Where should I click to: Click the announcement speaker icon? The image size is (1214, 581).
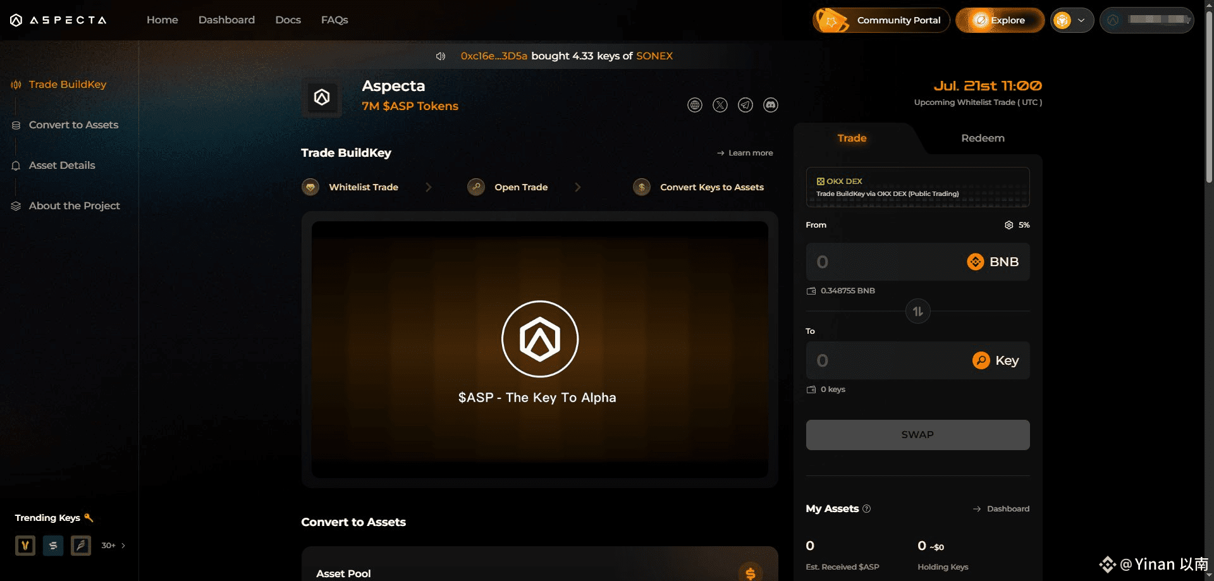(441, 56)
